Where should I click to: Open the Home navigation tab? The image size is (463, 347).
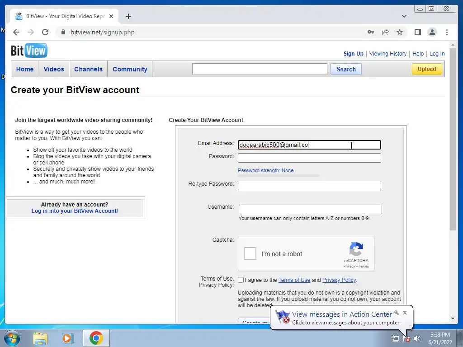25,69
